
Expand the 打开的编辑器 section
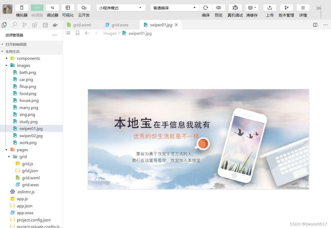point(31,44)
